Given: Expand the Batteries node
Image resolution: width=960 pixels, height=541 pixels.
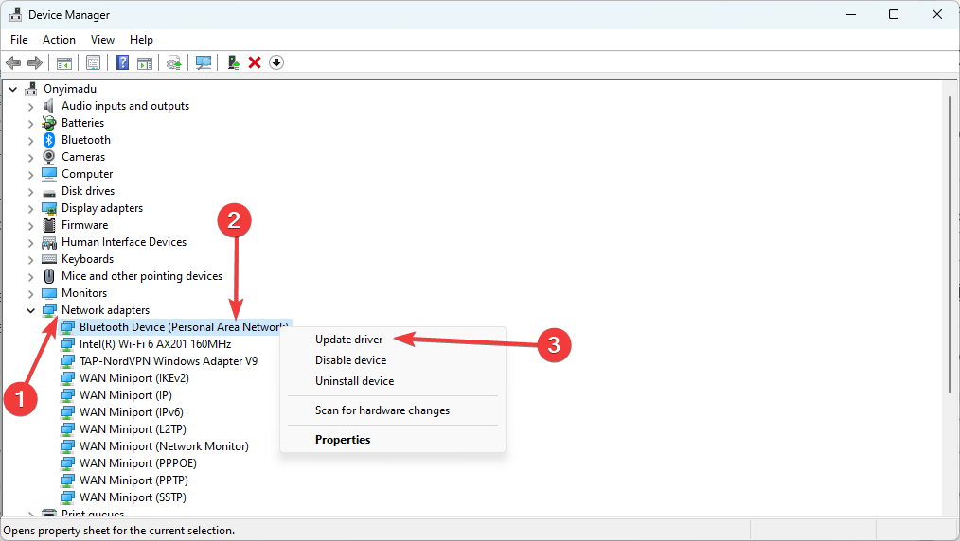Looking at the screenshot, I should click(x=30, y=124).
